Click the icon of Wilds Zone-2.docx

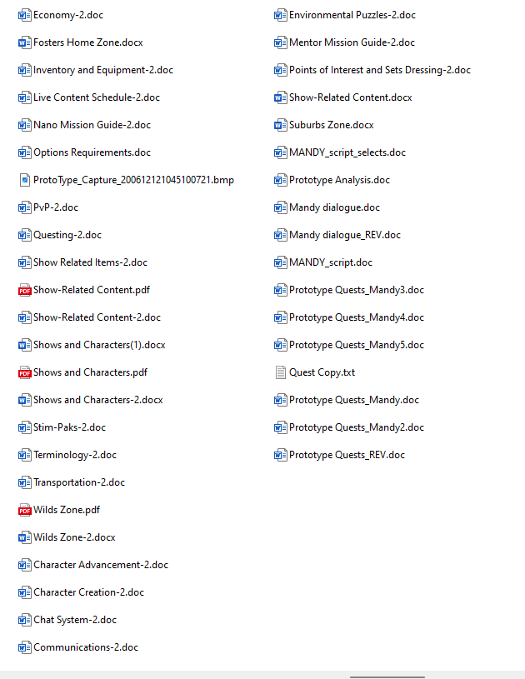25,537
